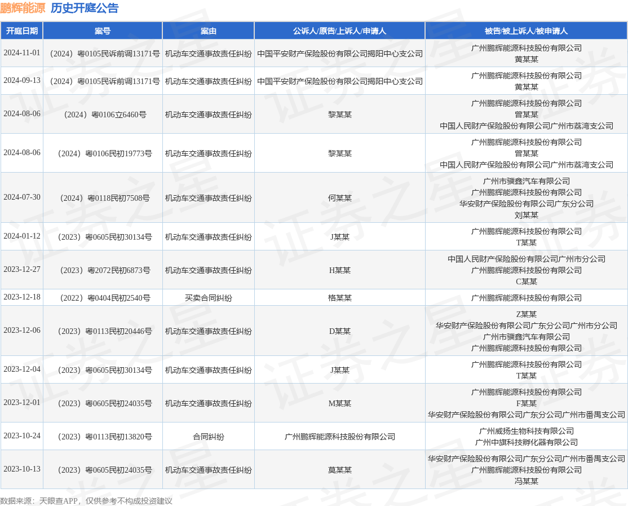This screenshot has width=628, height=506.
Task: Click 中国平安财产保险 plaintiff in 2024-11-01 row
Action: click(x=339, y=54)
